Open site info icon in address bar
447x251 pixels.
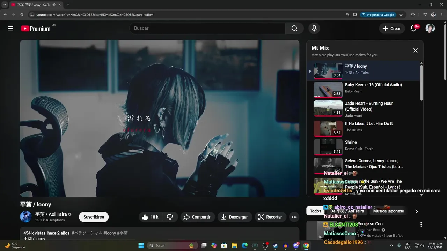[x=32, y=15]
